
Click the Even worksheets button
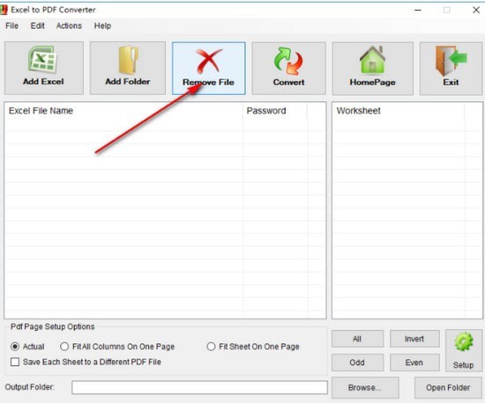coord(414,363)
